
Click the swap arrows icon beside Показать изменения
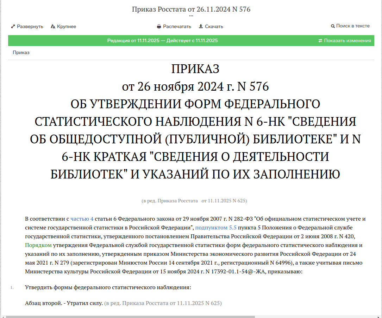320,41
